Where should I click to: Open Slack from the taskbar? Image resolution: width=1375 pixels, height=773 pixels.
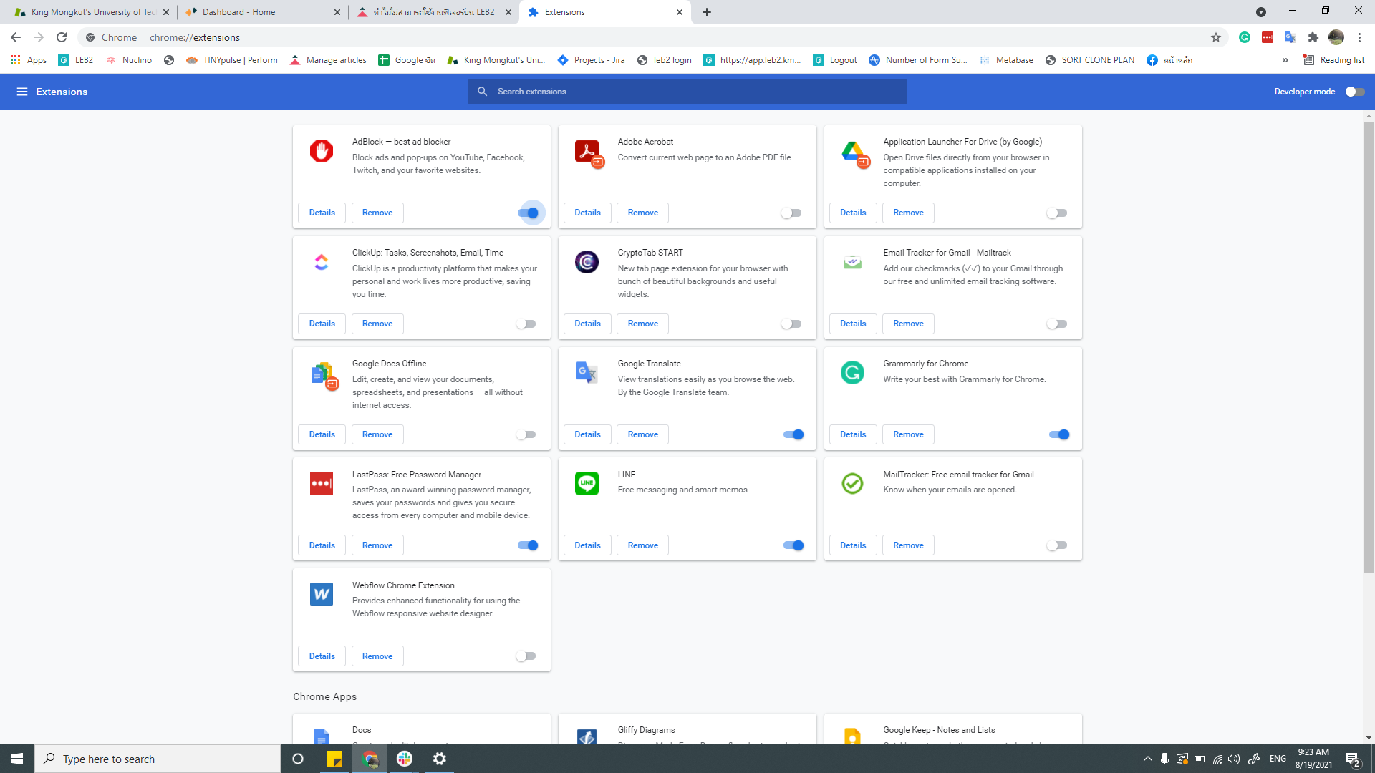click(405, 759)
